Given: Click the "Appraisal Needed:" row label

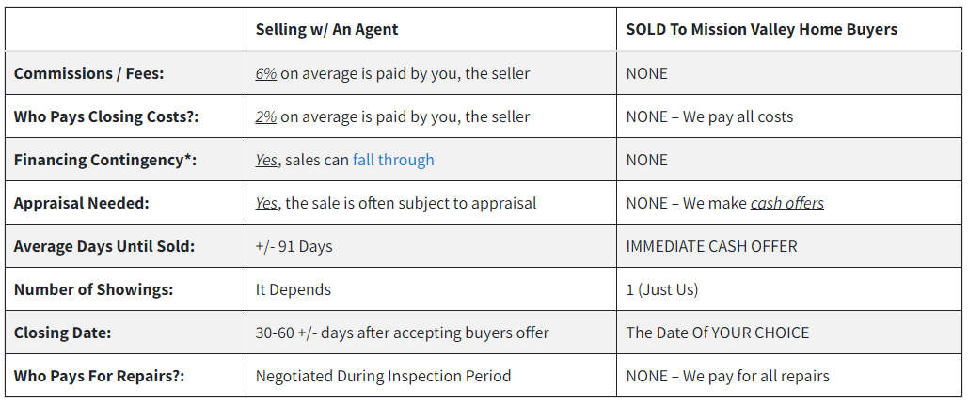Looking at the screenshot, I should tap(82, 203).
